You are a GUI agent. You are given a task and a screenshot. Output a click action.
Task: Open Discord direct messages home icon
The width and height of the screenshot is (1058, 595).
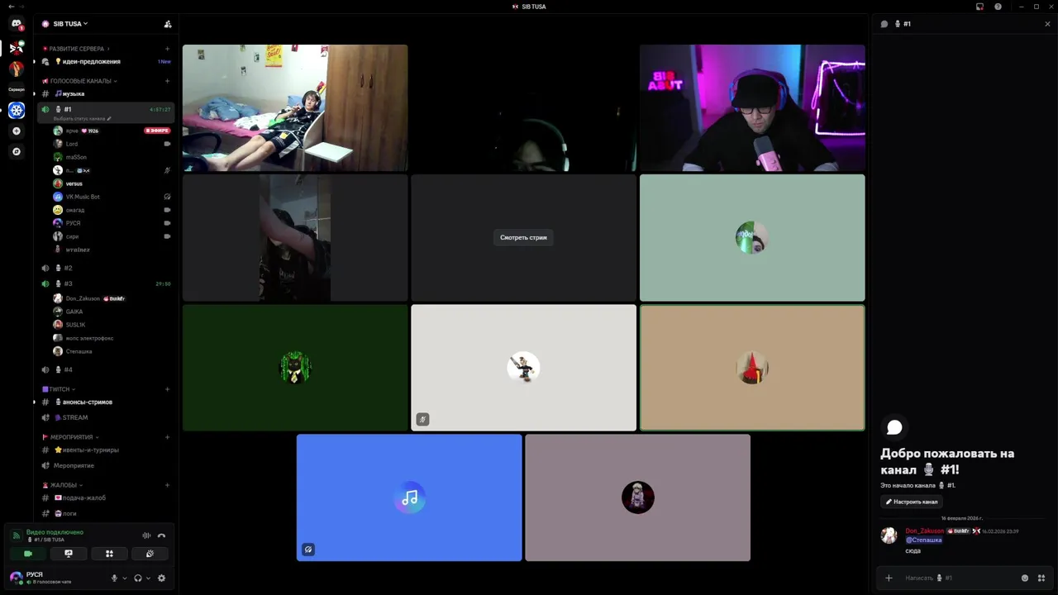pos(16,24)
